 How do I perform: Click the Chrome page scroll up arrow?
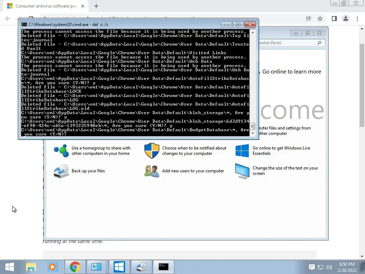[x=362, y=29]
